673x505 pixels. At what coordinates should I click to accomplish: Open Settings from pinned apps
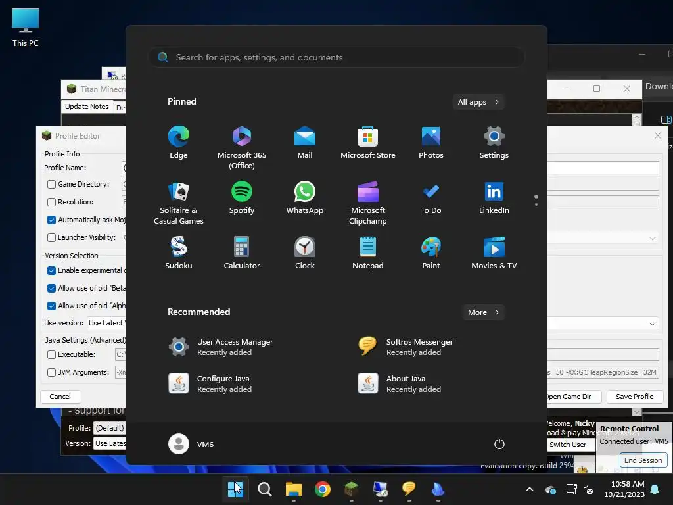[x=494, y=143]
